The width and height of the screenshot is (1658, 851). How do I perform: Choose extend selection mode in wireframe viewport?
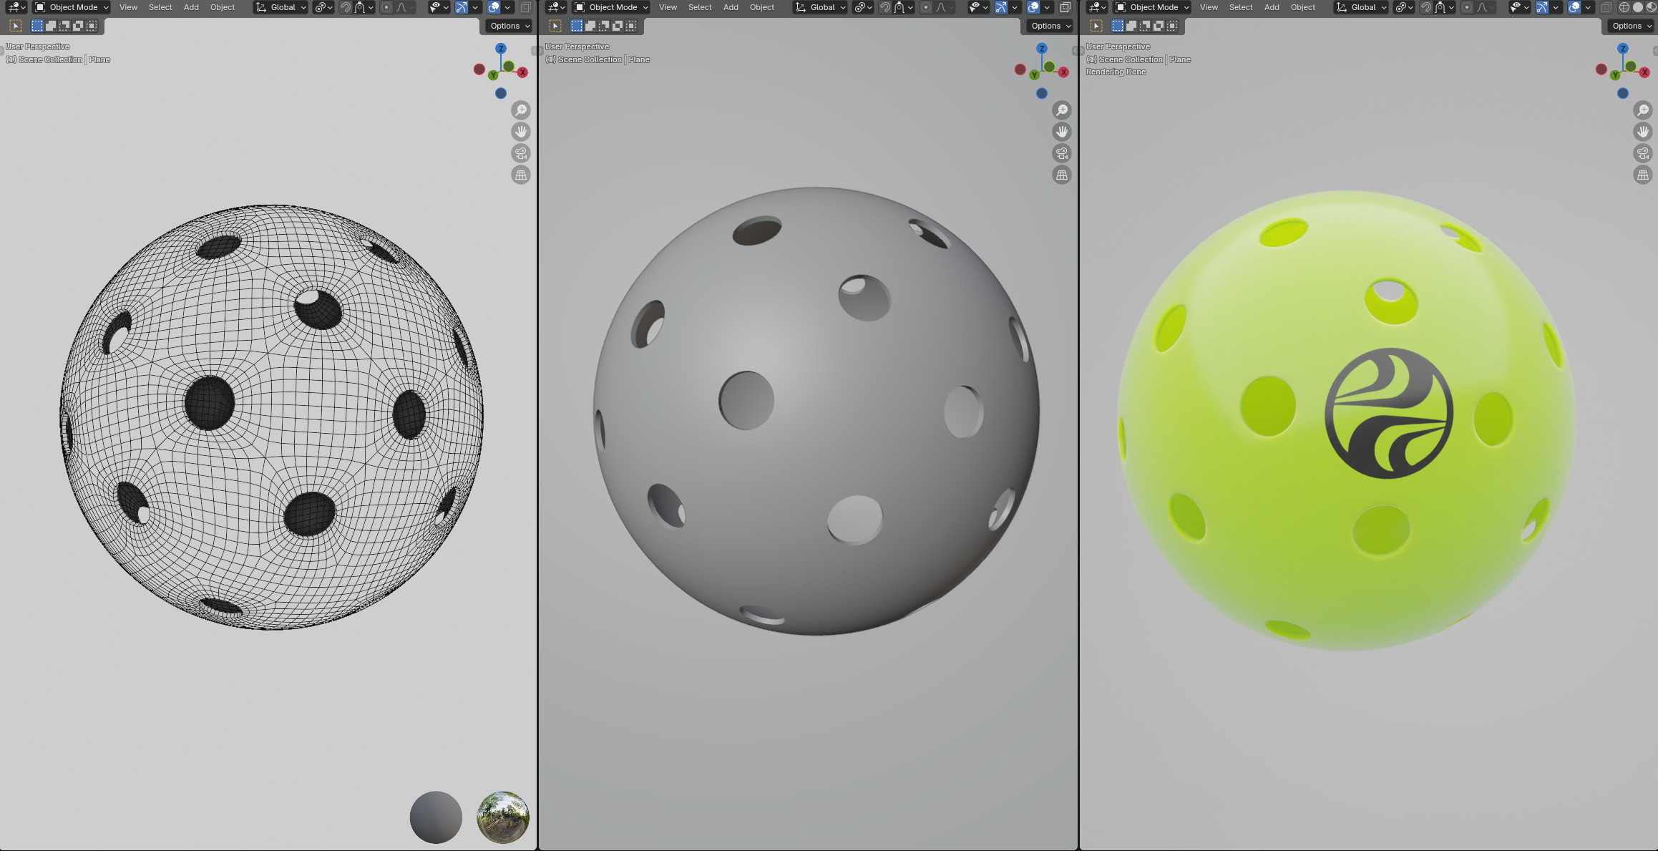tap(51, 26)
